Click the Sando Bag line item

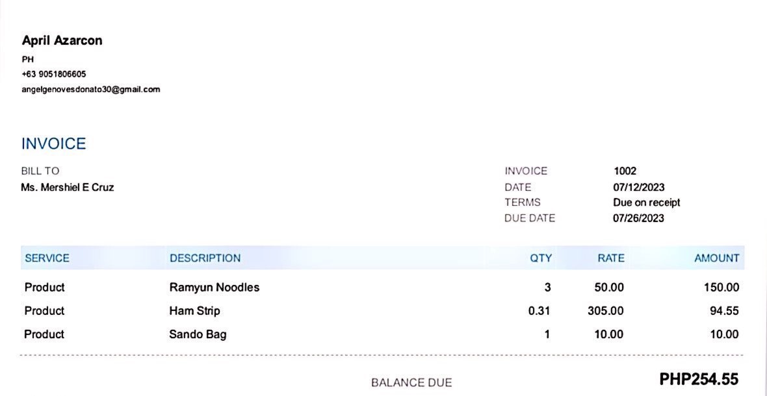click(198, 334)
